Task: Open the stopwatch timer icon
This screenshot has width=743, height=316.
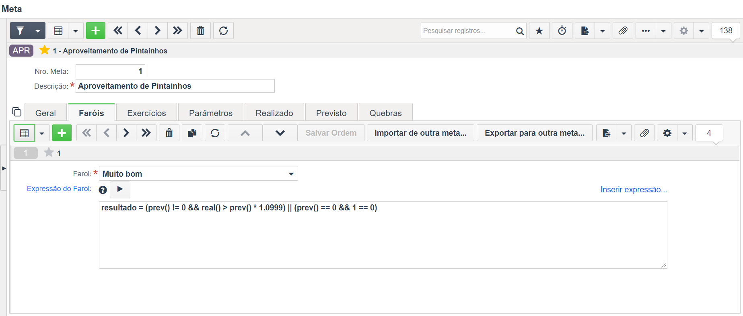Action: pos(562,31)
